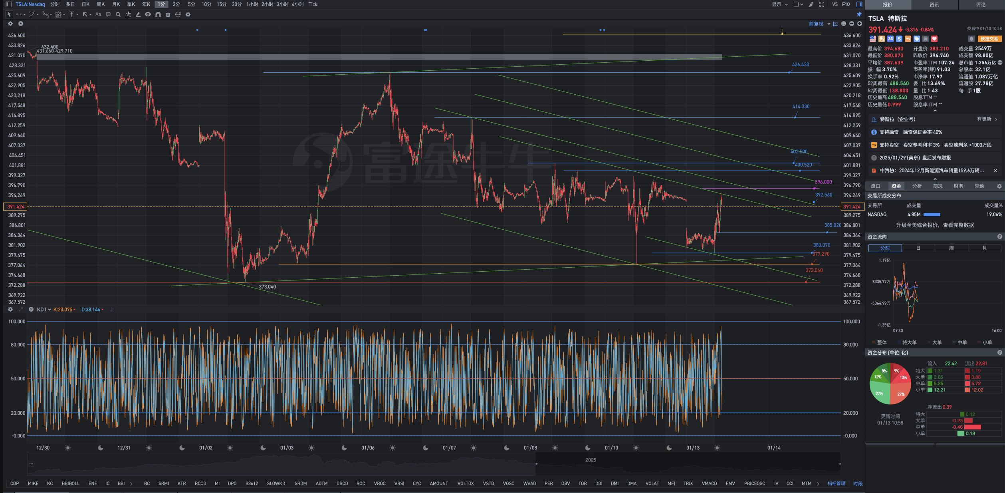Click the 时段 session link
Viewport: 1005px width, 493px height.
click(858, 483)
